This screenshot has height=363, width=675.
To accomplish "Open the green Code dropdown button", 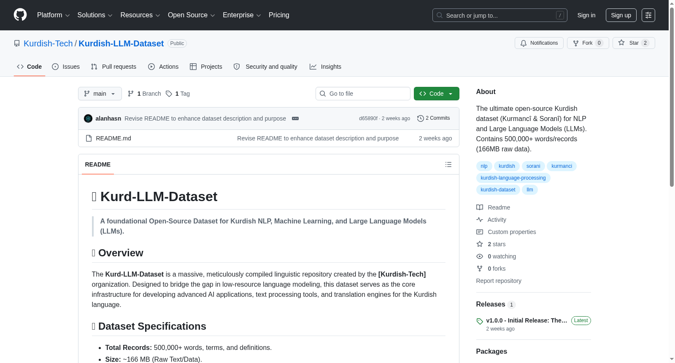I will (x=436, y=94).
